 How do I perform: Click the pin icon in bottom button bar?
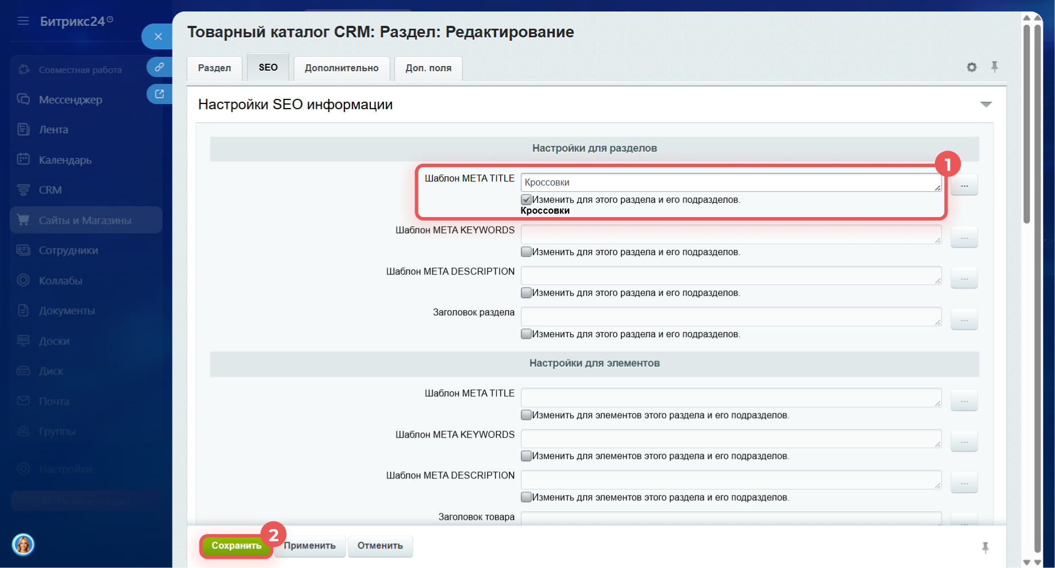pyautogui.click(x=985, y=547)
